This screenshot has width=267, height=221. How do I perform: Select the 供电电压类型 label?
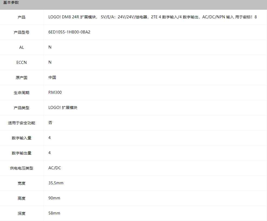click(22, 168)
